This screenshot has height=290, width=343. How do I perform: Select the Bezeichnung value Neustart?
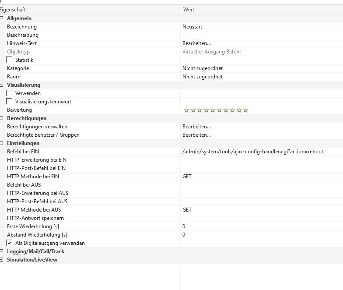click(192, 27)
